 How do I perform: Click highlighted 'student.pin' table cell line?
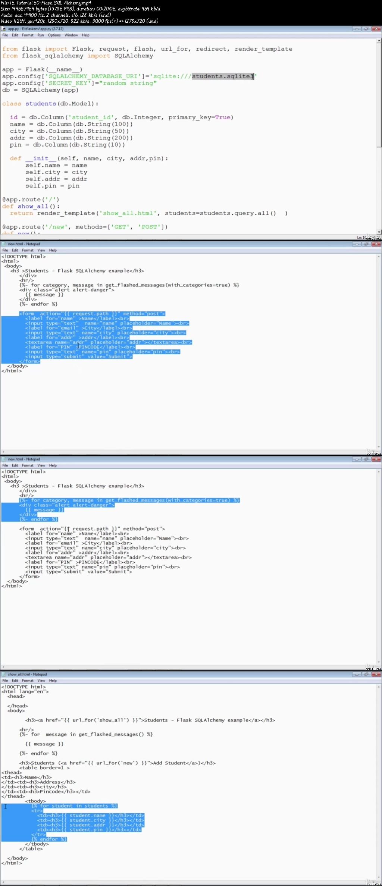point(90,830)
